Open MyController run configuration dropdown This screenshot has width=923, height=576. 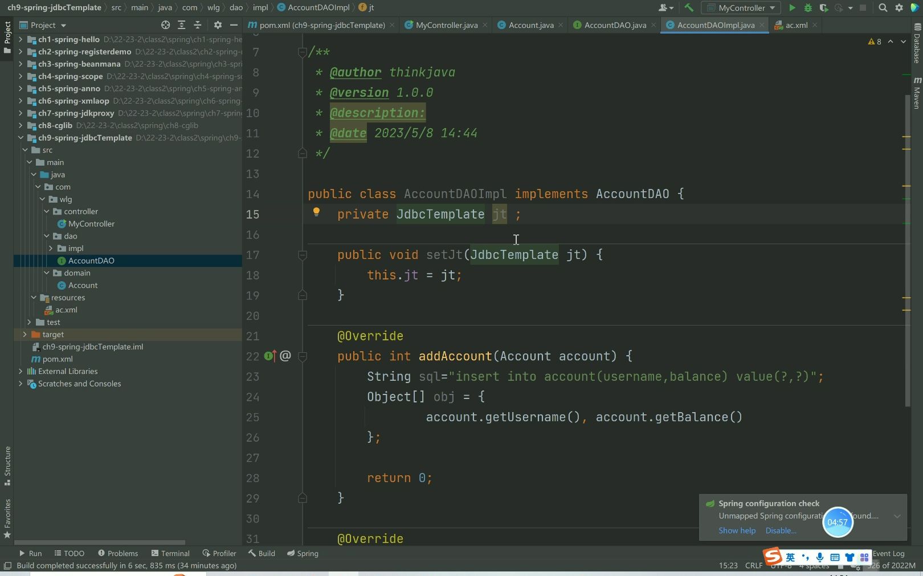741,8
